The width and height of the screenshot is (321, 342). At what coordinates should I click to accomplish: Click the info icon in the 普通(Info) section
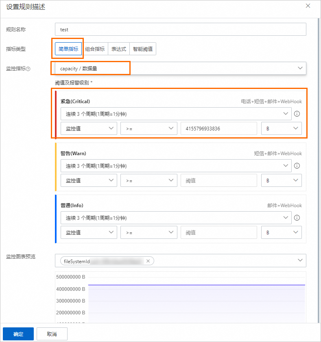coord(297,218)
